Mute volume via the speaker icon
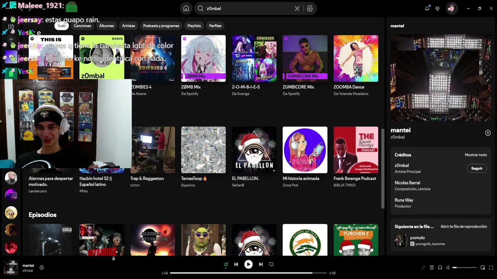Viewport: 497px width, 279px height. [x=448, y=267]
